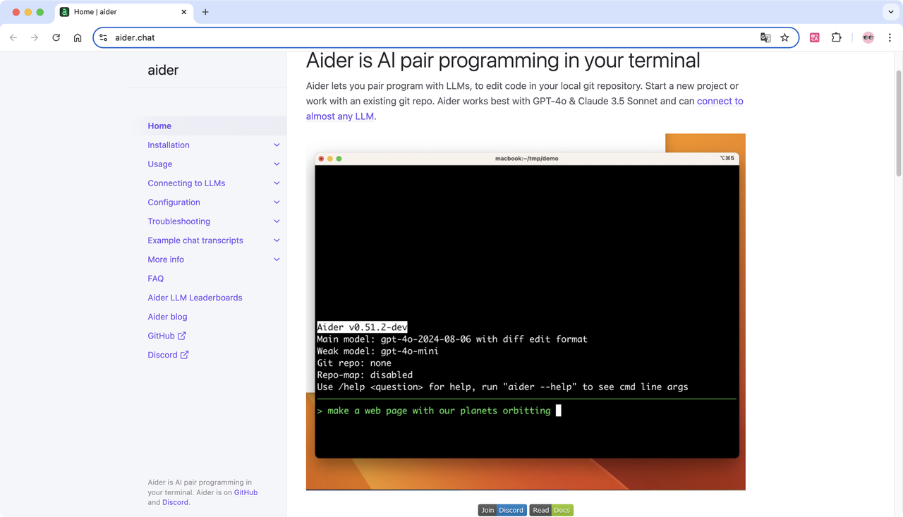Viewport: 903px width, 517px height.
Task: Expand the Troubleshooting section chevron
Action: pos(277,221)
